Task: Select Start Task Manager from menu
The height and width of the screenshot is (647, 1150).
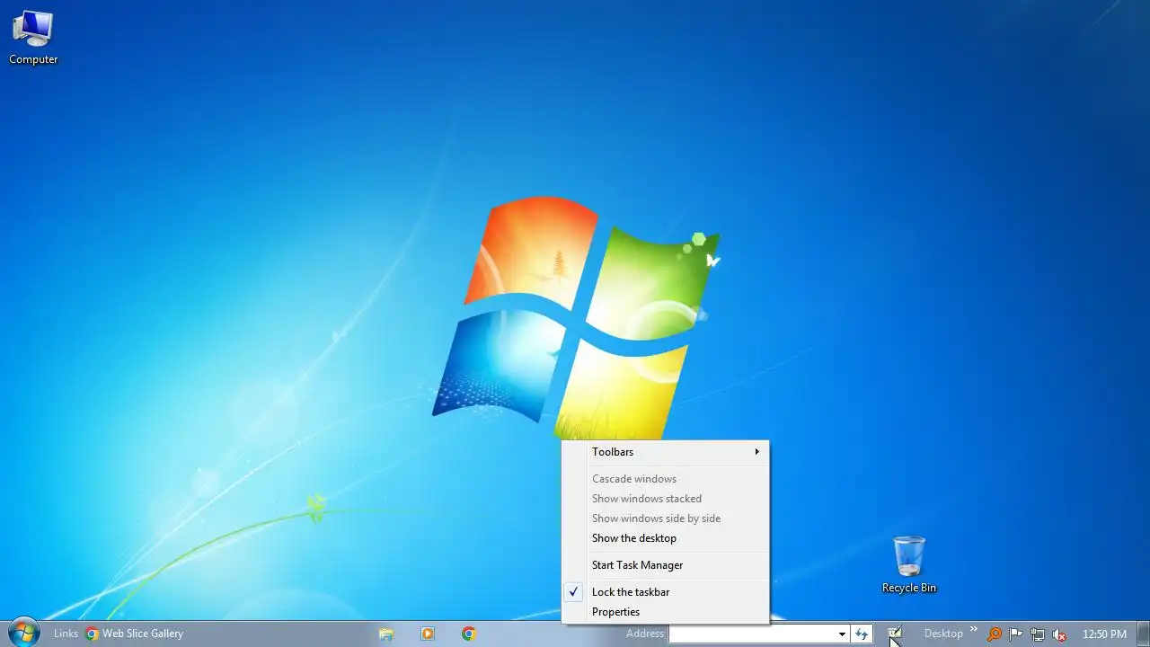Action: tap(665, 565)
